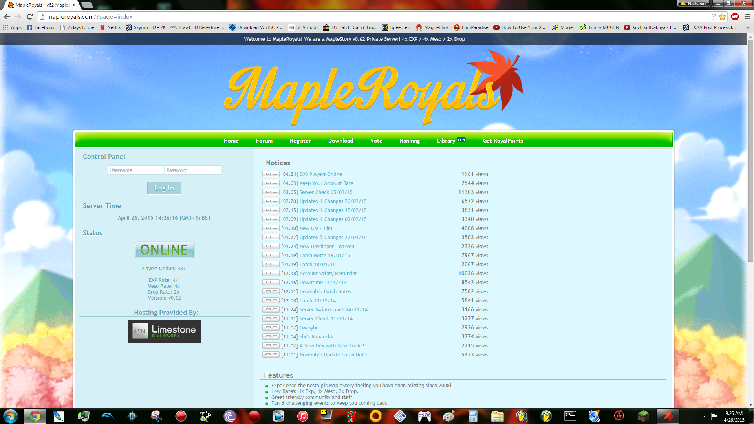The image size is (754, 424).
Task: Open the Forum menu item
Action: click(x=264, y=141)
